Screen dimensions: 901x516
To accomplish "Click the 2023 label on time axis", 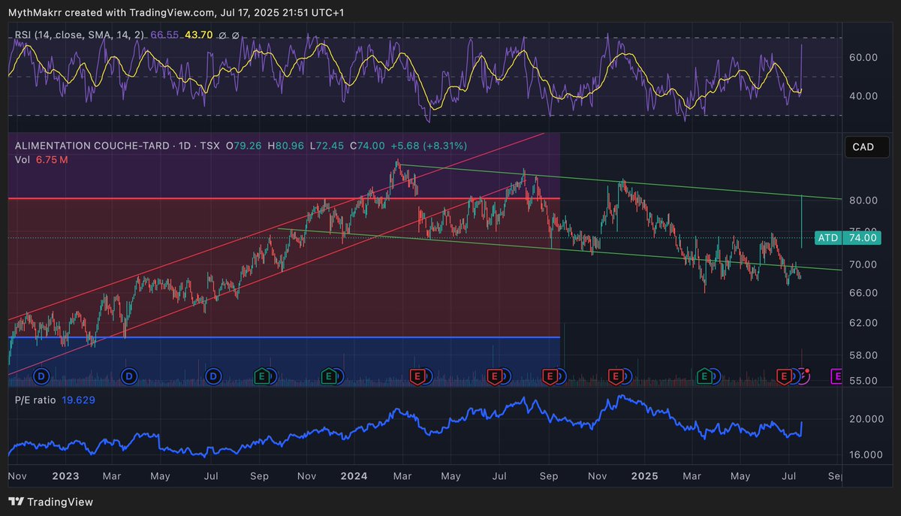I will [x=66, y=476].
